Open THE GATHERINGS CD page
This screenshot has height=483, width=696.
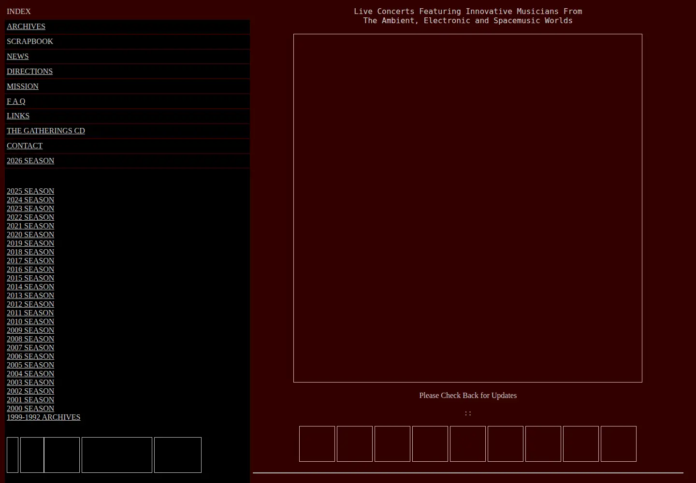point(46,131)
